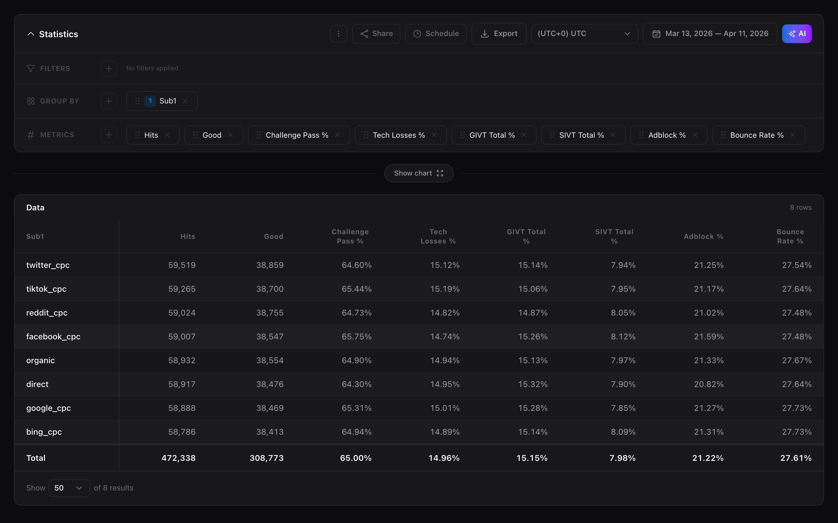Click the AI assistant sparkle button
Image resolution: width=838 pixels, height=523 pixels.
(796, 33)
